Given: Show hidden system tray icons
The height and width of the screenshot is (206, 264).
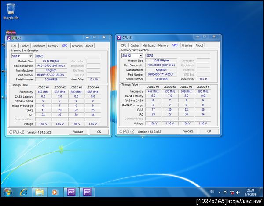Looking at the screenshot, I should [x=219, y=192].
